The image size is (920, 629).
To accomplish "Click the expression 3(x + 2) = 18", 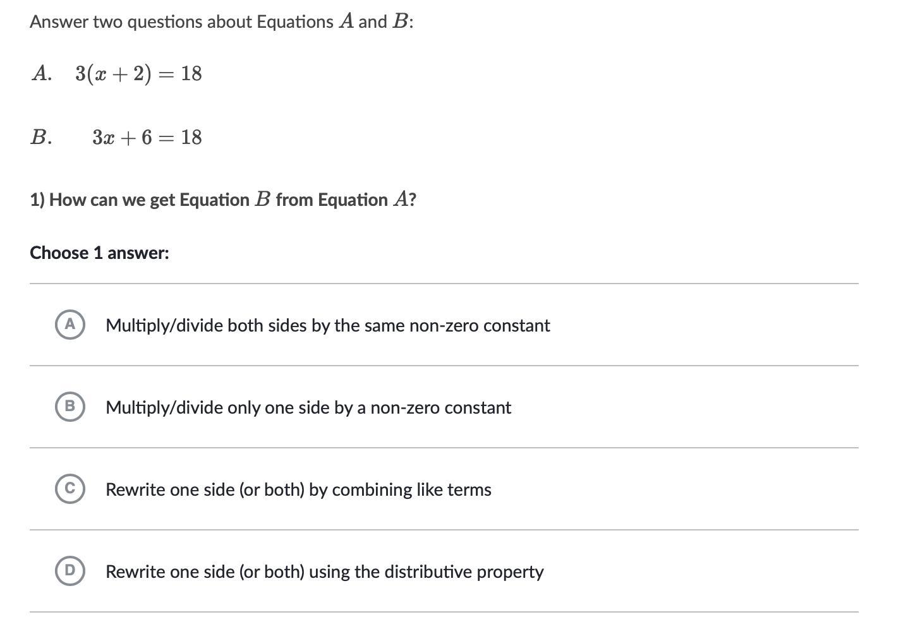I will [138, 73].
